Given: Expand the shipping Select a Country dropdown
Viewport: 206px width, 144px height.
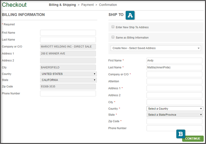Looking at the screenshot, I should coord(175,109).
